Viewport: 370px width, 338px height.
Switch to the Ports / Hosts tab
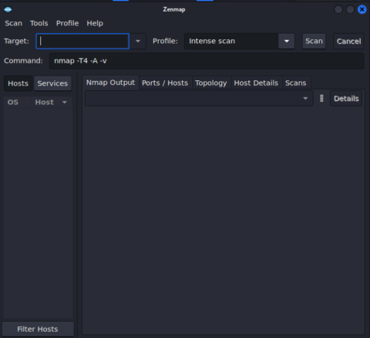tap(165, 83)
